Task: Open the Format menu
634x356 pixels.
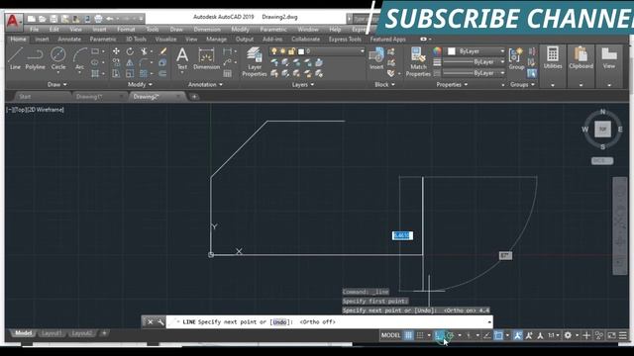Action: coord(126,30)
